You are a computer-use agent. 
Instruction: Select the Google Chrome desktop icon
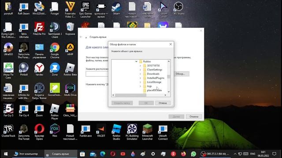(x=55, y=50)
